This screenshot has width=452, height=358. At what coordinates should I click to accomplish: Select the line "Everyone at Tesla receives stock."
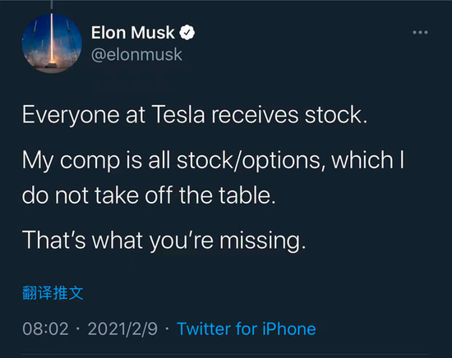tap(195, 115)
